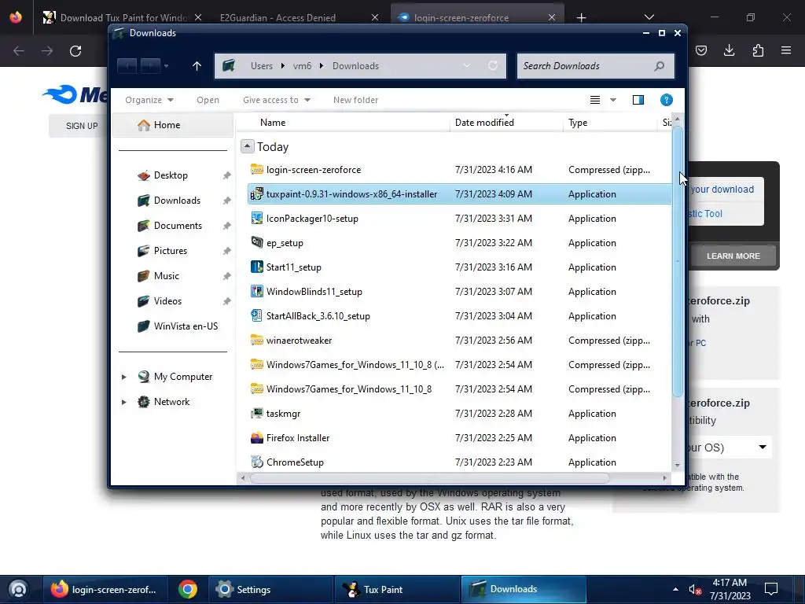Screen dimensions: 805x604
Task: Select the tuxpaint installer file icon
Action: (x=257, y=193)
